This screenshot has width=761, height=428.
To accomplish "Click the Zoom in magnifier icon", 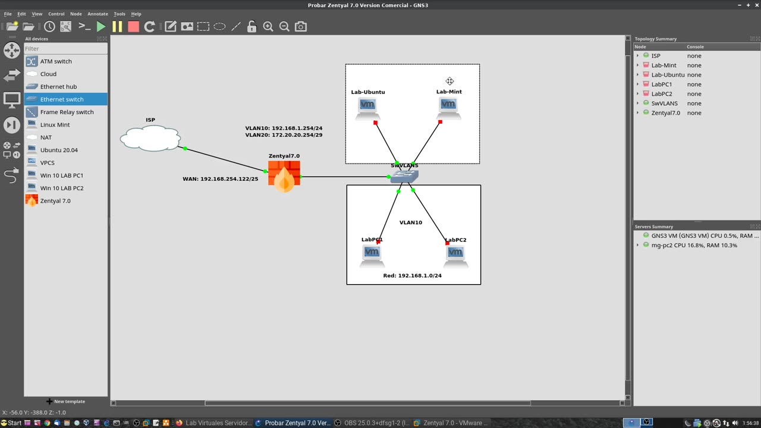I will click(x=268, y=26).
